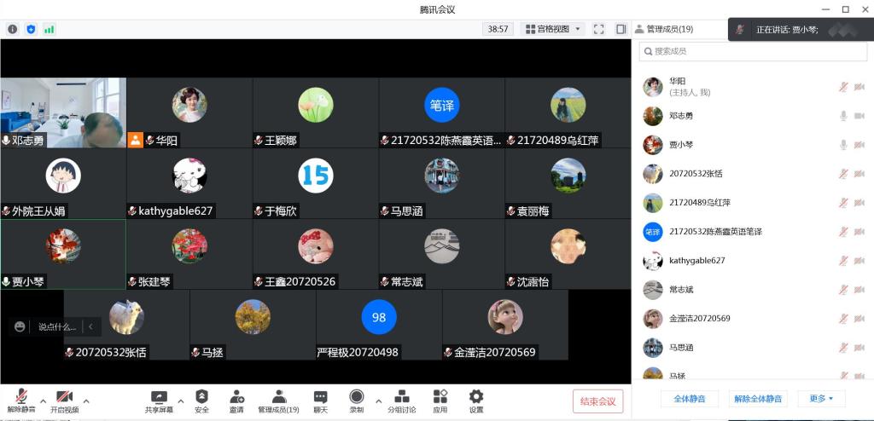
Task: Open the 邀请 invite icon
Action: (236, 401)
